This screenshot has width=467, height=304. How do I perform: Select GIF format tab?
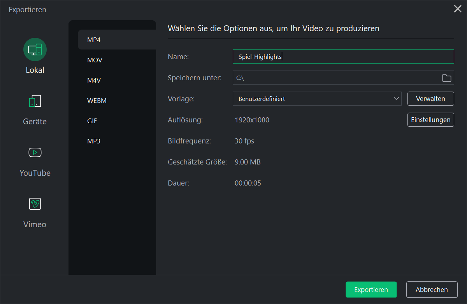click(x=117, y=121)
